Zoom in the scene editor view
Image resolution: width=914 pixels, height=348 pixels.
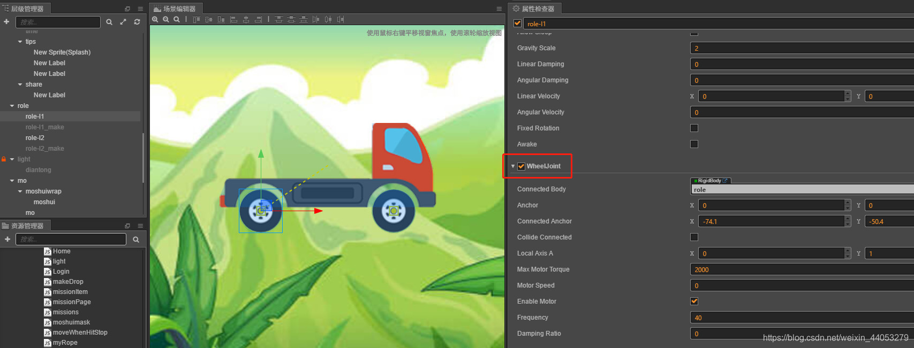pos(155,19)
